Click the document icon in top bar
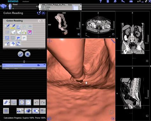This screenshot has width=151, height=121. (x=108, y=1)
